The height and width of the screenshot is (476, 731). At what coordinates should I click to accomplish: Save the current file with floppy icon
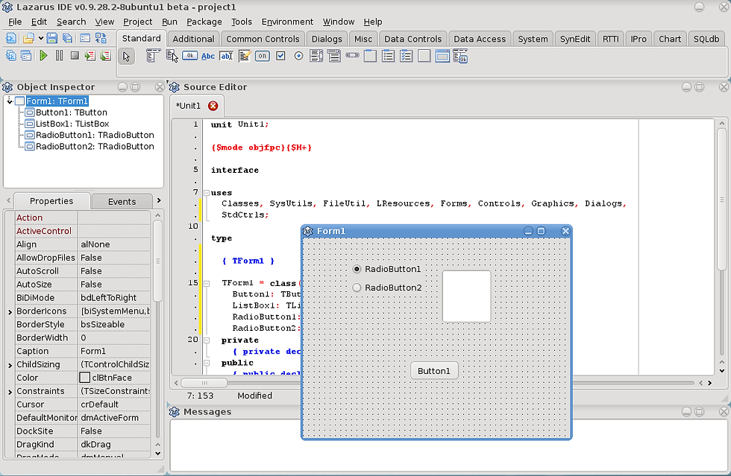pos(51,38)
